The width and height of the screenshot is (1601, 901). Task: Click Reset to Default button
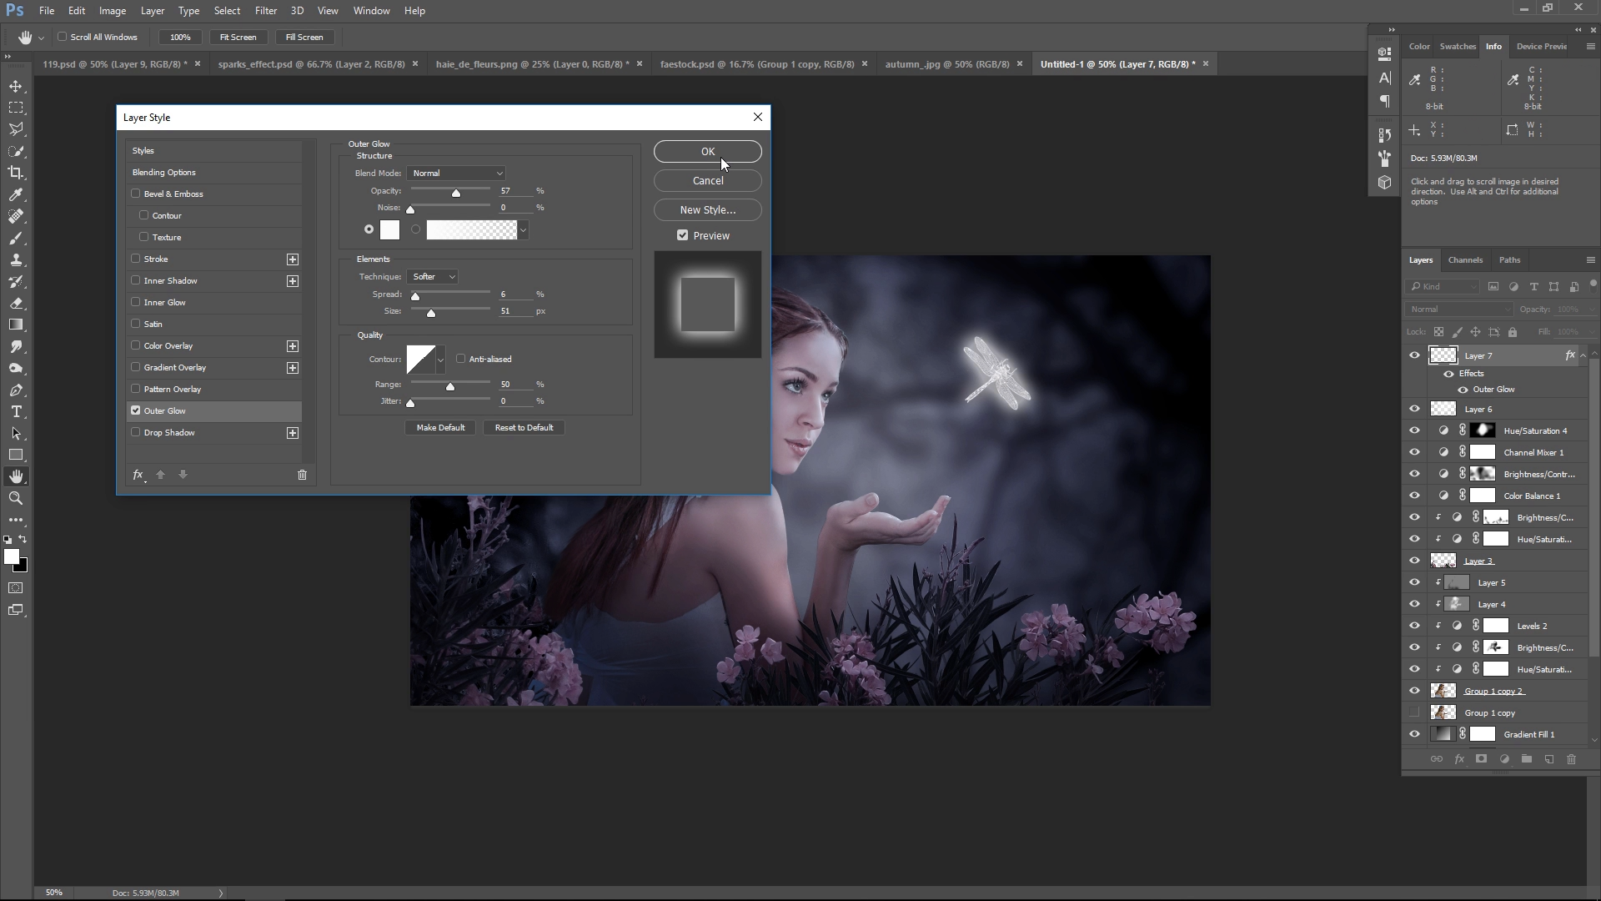click(x=524, y=428)
